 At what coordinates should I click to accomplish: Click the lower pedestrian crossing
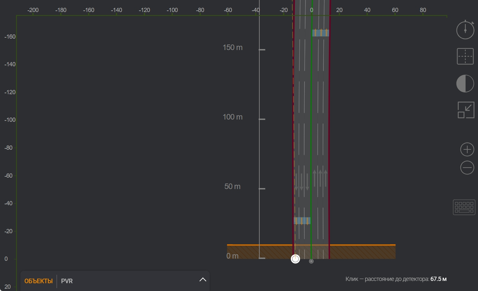[x=302, y=220]
